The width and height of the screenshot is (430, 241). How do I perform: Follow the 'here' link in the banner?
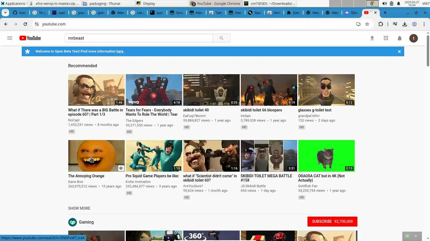click(120, 51)
